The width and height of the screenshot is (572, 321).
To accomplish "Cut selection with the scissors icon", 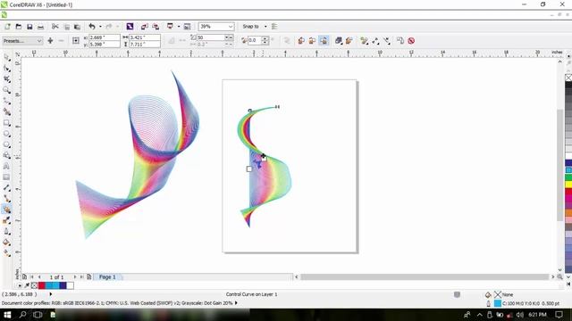I will click(x=55, y=27).
